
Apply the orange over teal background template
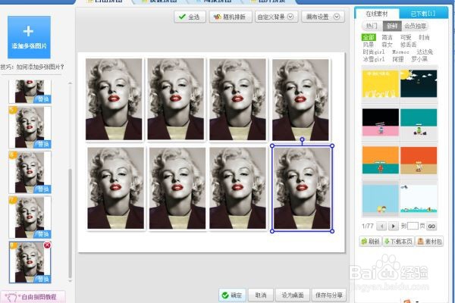(381, 161)
